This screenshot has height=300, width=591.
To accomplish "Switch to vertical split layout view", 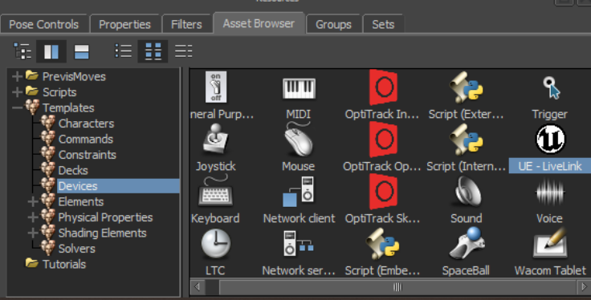I will pyautogui.click(x=51, y=51).
